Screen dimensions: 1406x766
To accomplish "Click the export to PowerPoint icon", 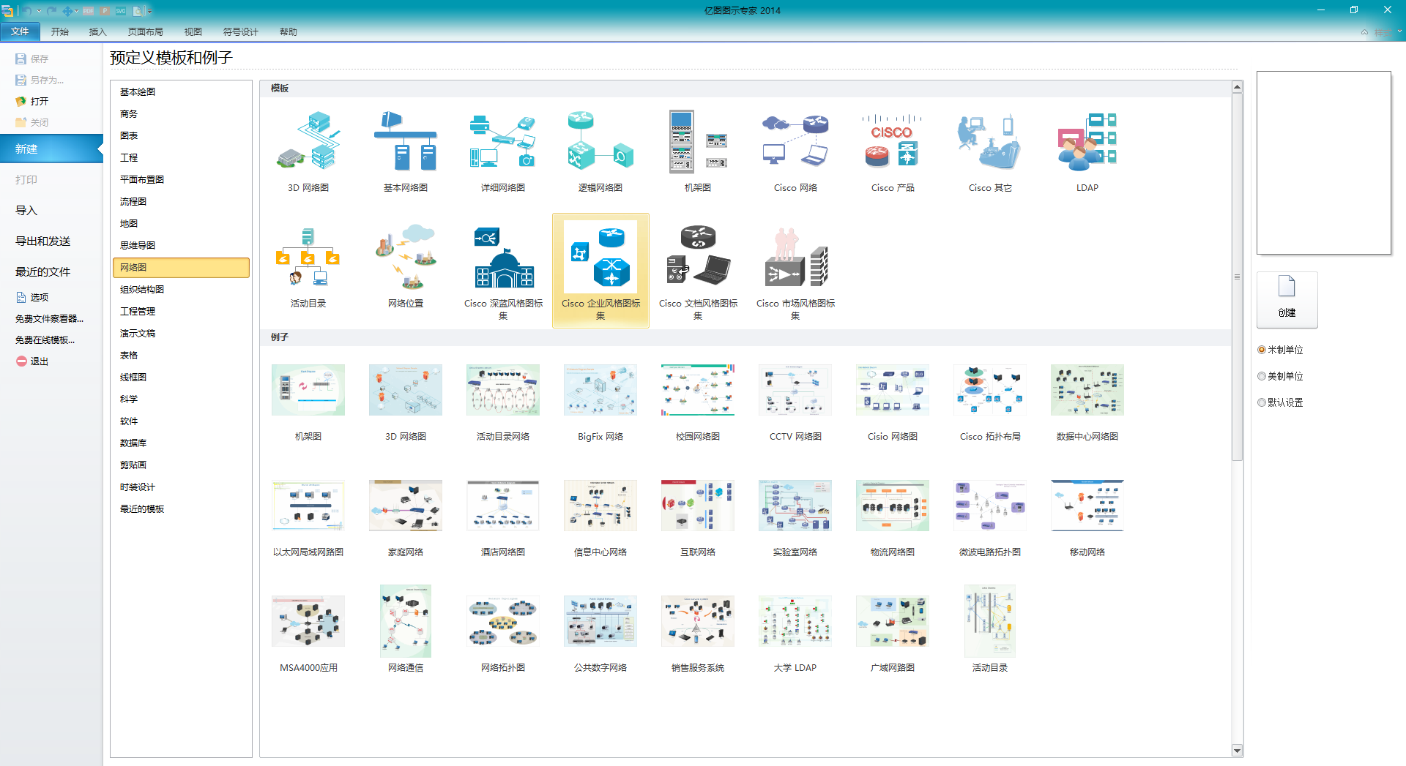I will click(x=105, y=11).
